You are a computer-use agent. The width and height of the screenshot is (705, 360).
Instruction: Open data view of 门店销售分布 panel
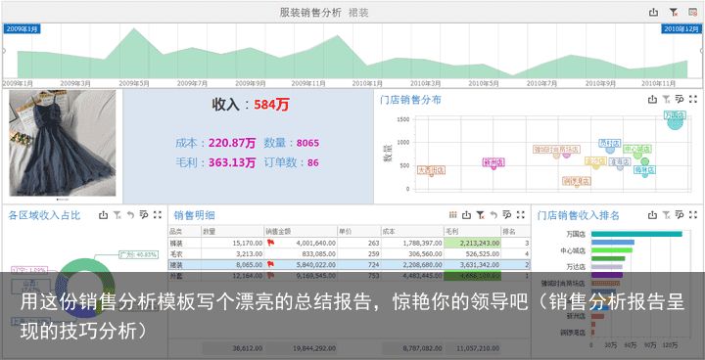[680, 100]
